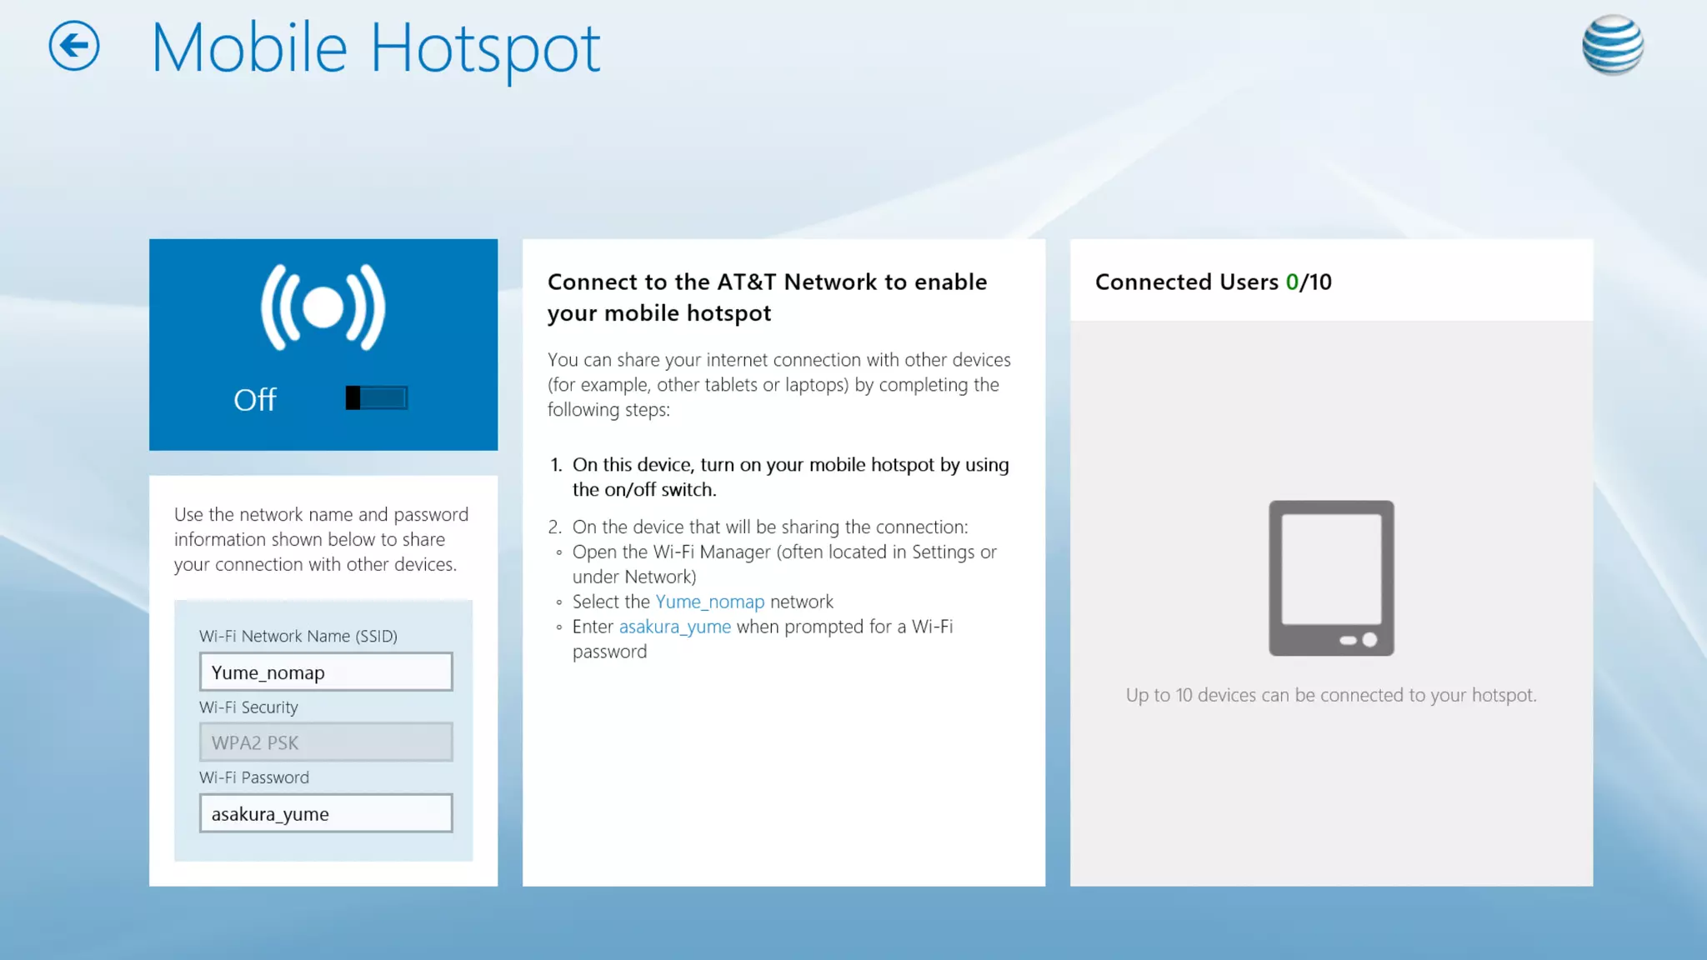
Task: Click the green 0 connected users count
Action: click(x=1292, y=282)
